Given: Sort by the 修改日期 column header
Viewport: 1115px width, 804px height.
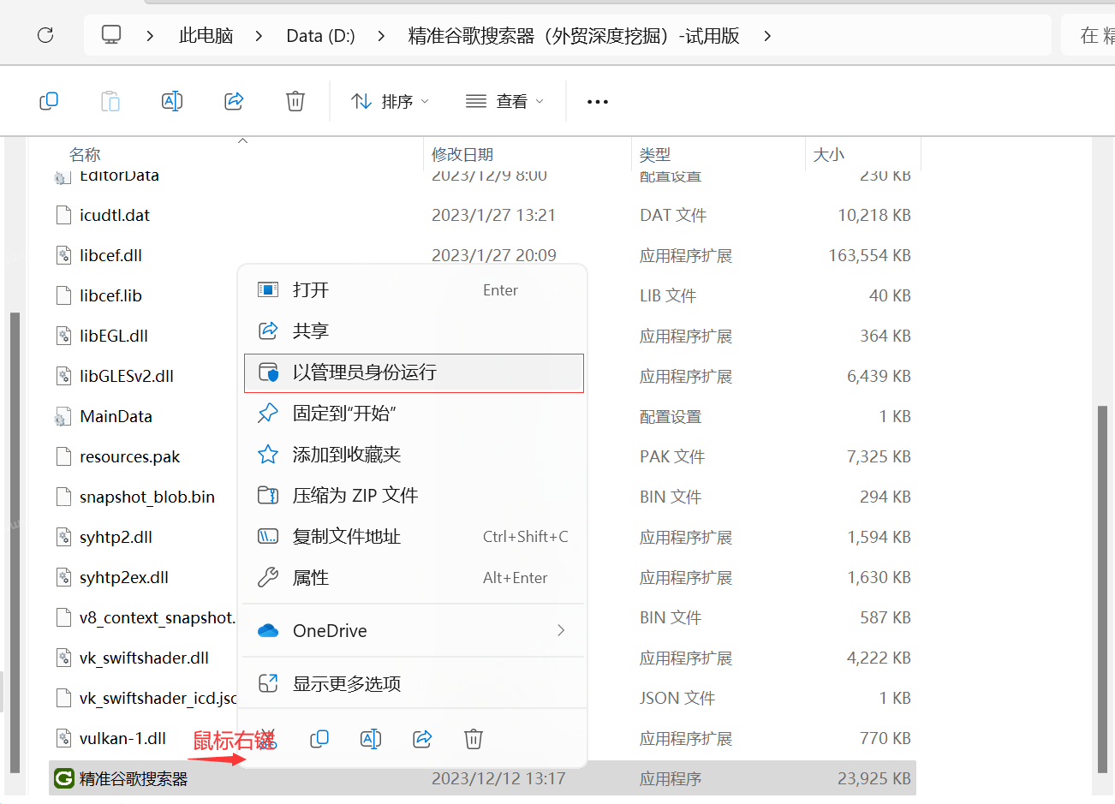Looking at the screenshot, I should click(x=462, y=154).
